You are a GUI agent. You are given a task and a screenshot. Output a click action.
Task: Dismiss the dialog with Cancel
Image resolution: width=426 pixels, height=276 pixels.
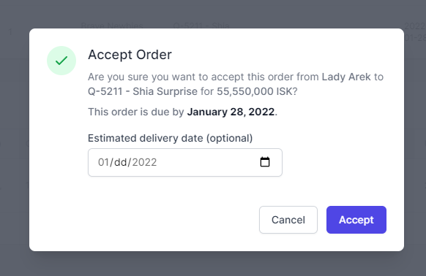288,220
